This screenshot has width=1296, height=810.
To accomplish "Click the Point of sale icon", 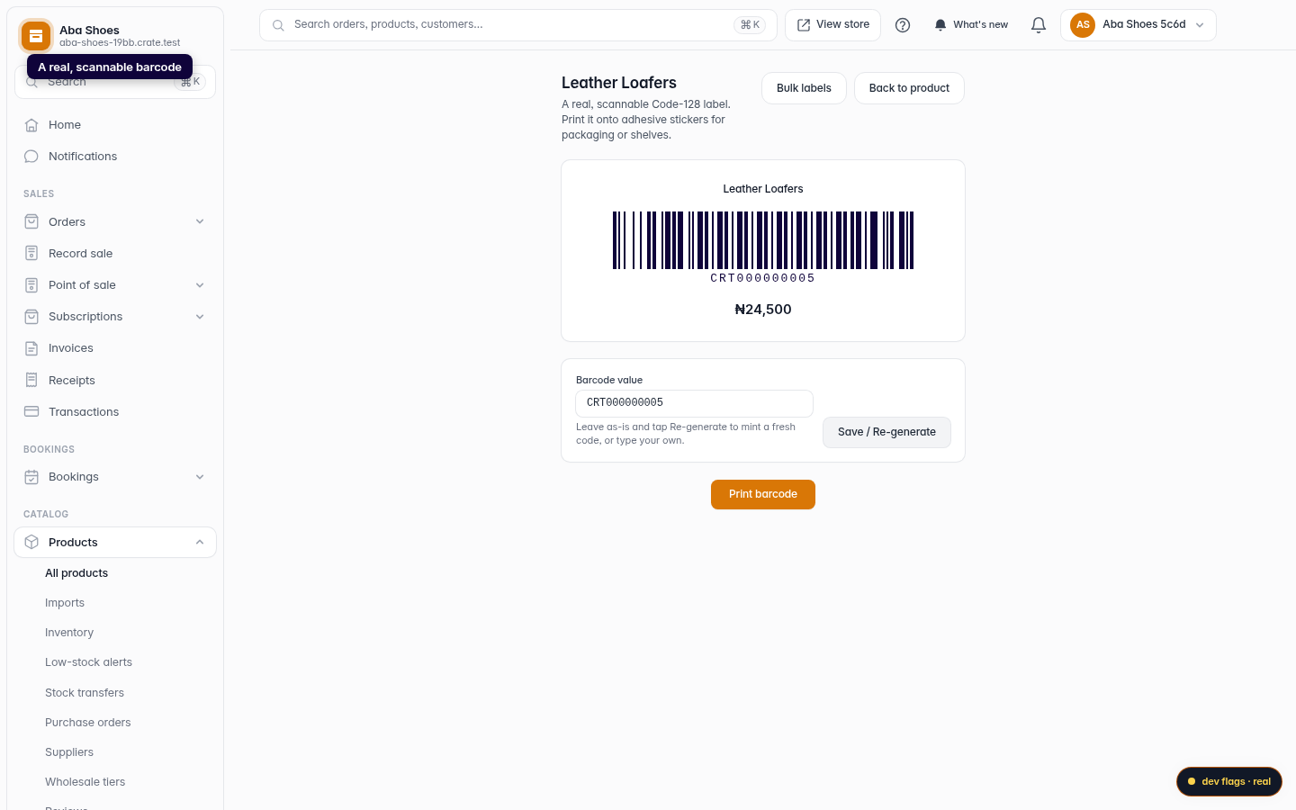I will (x=31, y=285).
